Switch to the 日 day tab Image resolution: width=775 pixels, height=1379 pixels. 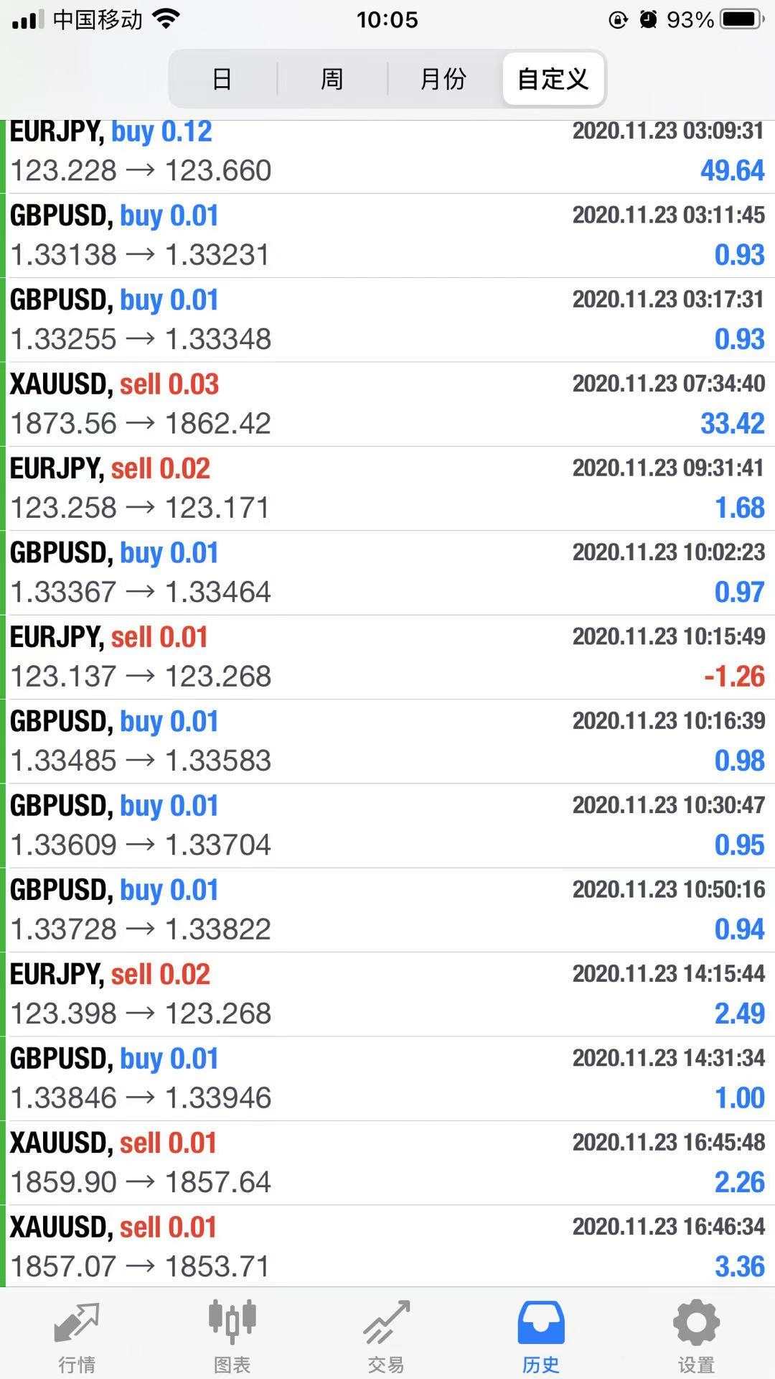222,78
